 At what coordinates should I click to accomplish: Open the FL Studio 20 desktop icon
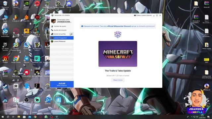(x=16, y=18)
